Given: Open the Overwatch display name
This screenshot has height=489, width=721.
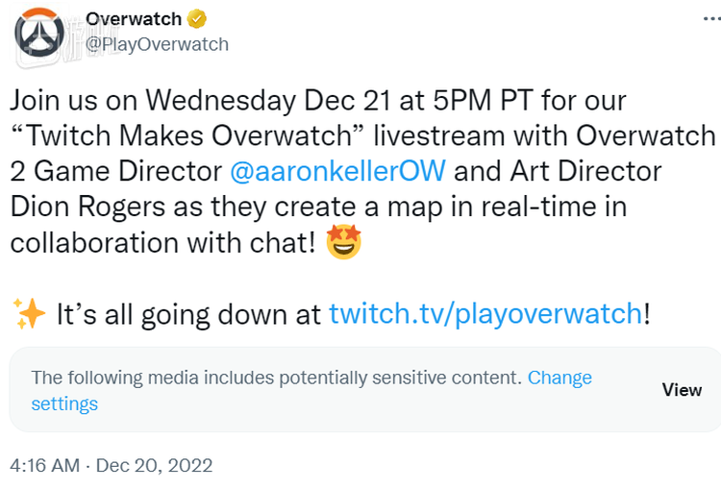Looking at the screenshot, I should 134,19.
